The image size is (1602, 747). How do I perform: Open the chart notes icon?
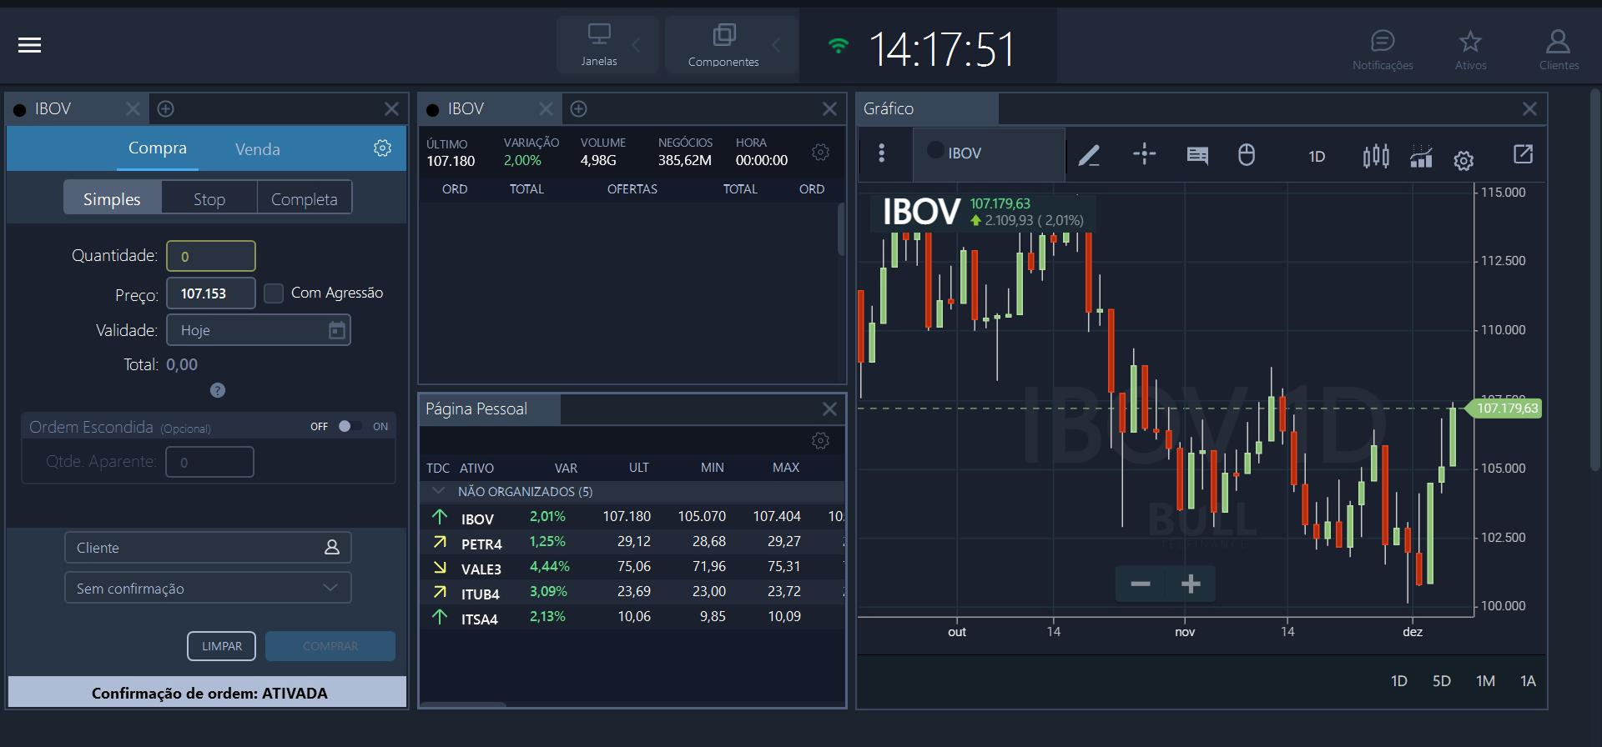click(1197, 155)
